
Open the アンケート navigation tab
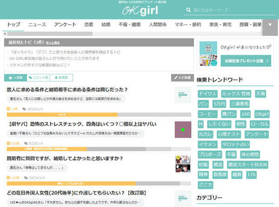point(65,24)
